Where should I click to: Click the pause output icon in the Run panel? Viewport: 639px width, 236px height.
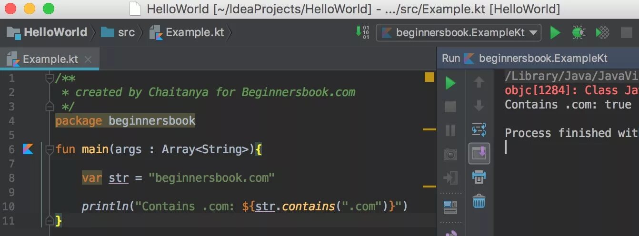(x=450, y=130)
